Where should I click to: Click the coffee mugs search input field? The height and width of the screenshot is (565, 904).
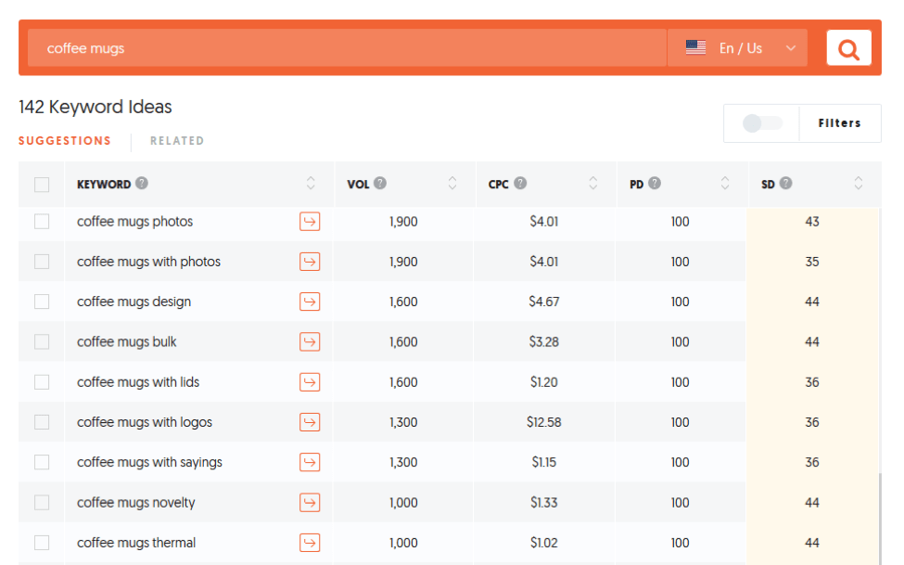click(347, 48)
